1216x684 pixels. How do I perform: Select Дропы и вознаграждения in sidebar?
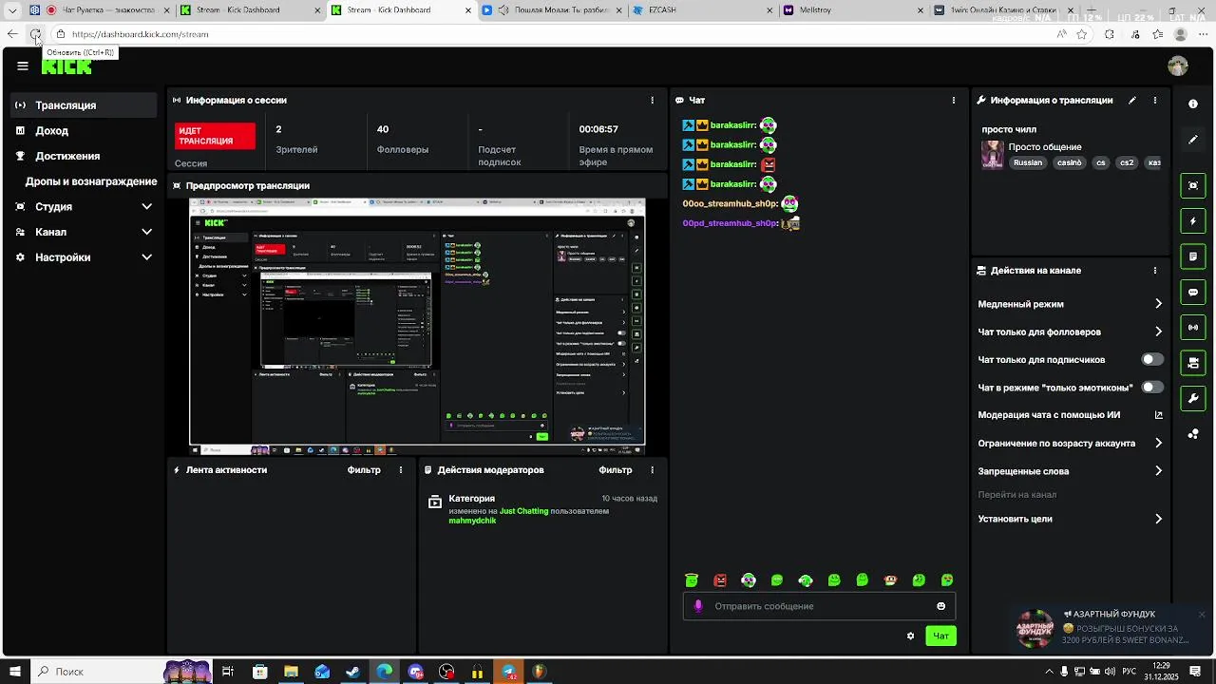pos(91,181)
